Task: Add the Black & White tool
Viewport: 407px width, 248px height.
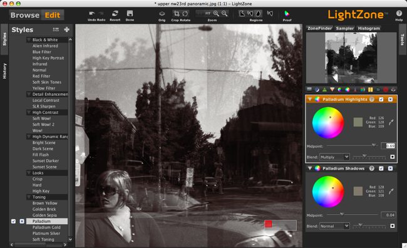Action: [x=363, y=90]
